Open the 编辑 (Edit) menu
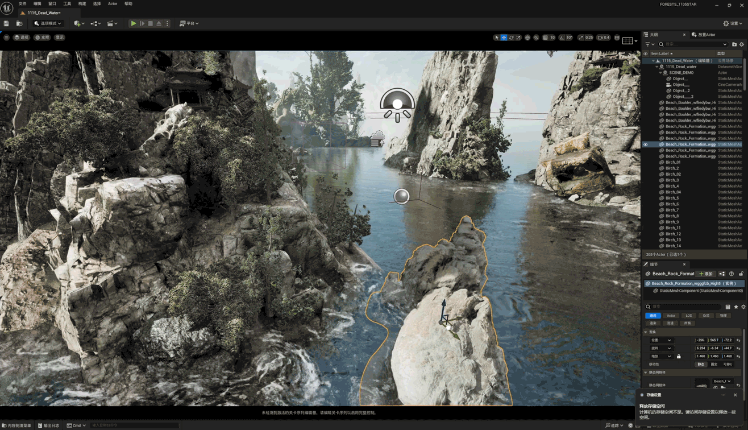 click(37, 4)
